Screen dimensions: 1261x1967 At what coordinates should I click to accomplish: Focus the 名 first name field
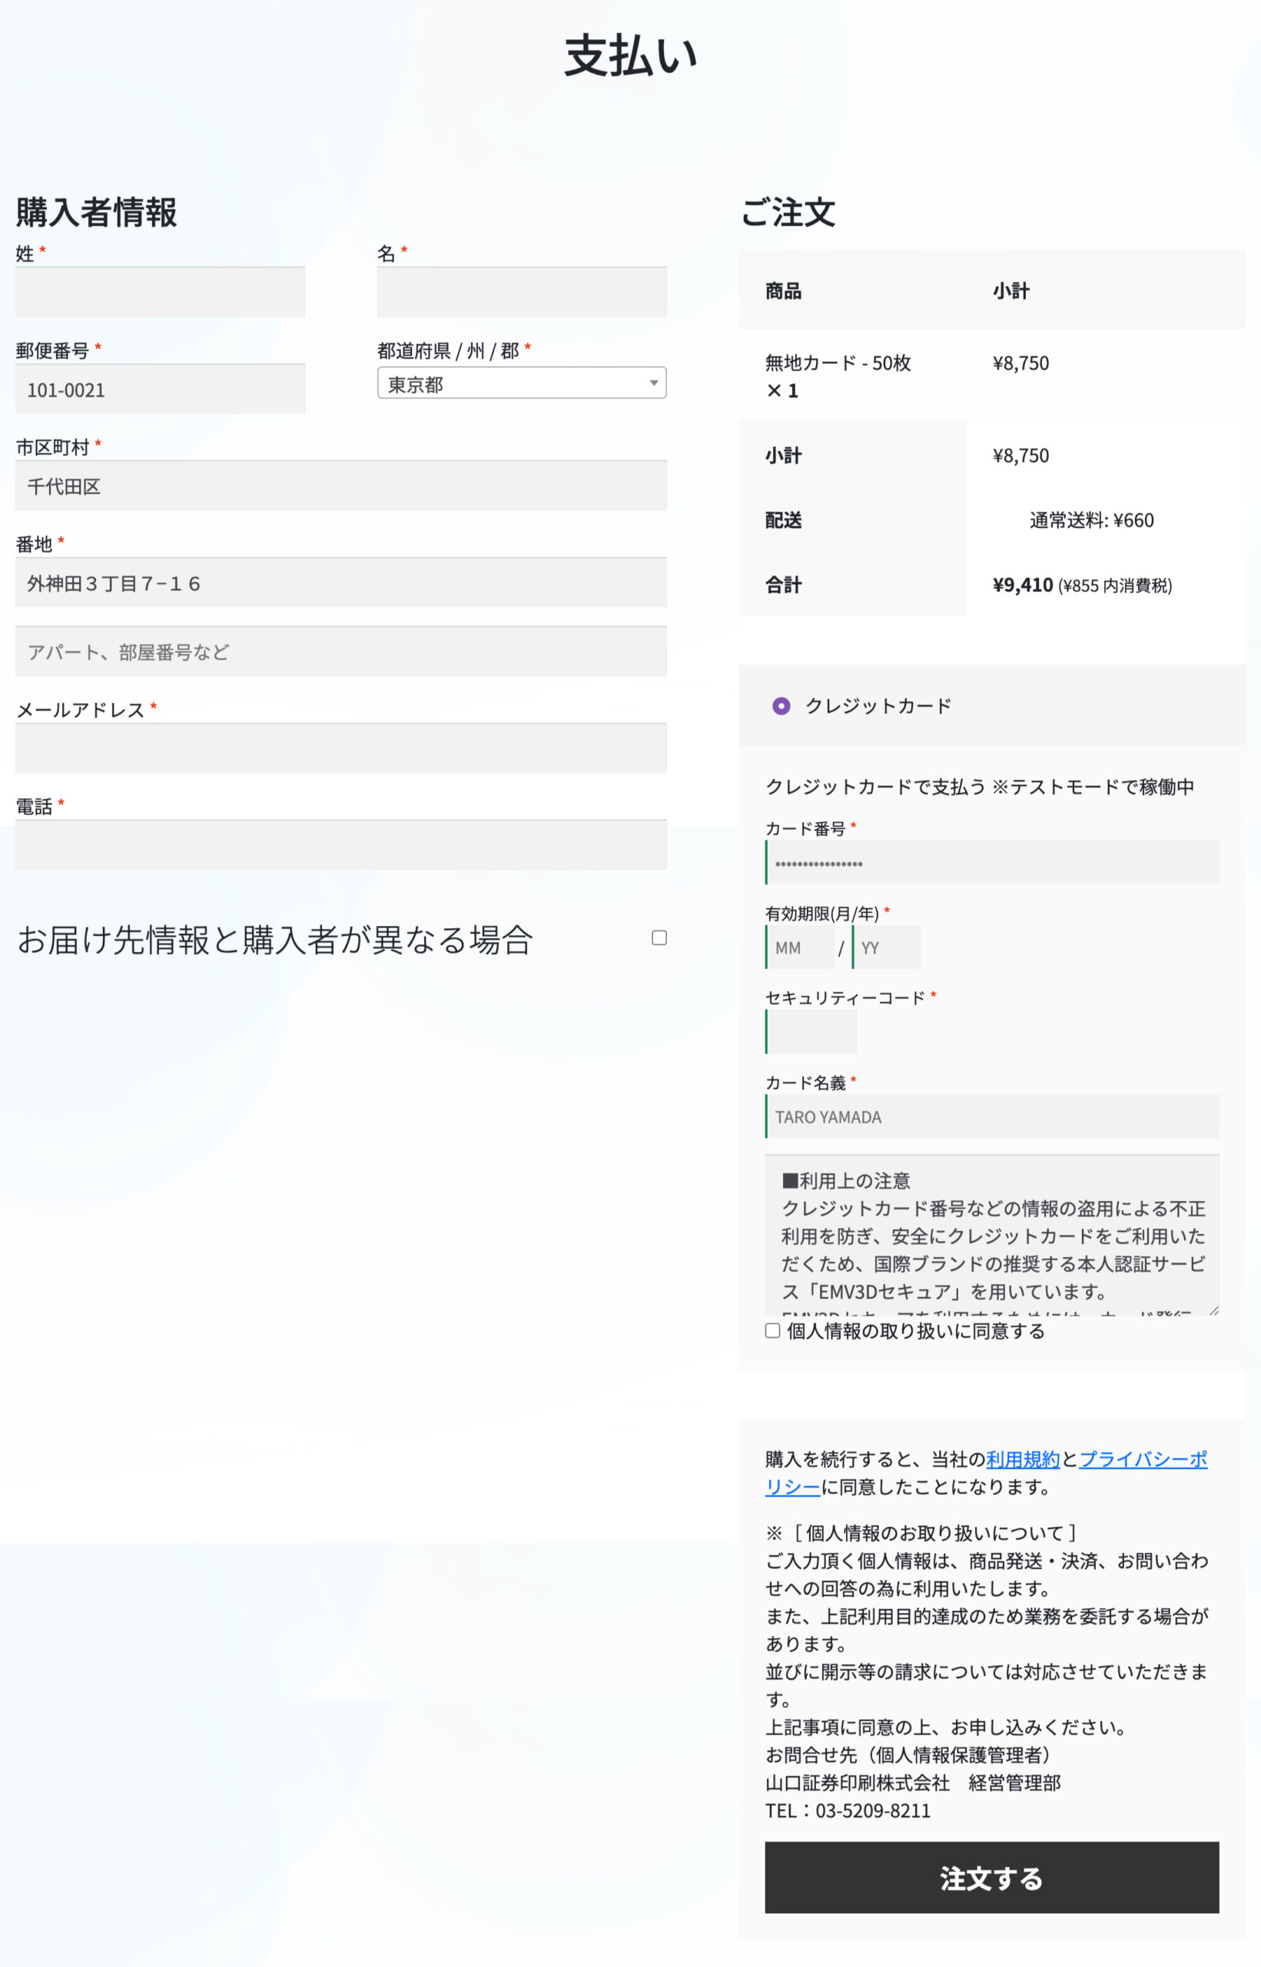(x=522, y=291)
